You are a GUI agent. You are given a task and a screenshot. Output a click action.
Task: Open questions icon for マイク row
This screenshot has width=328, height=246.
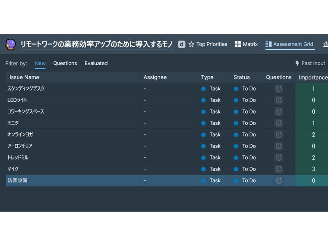point(279,169)
